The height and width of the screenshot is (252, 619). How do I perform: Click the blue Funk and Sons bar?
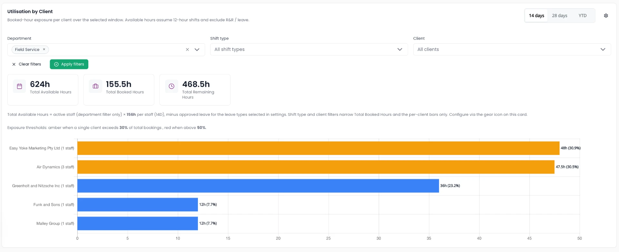coord(138,205)
